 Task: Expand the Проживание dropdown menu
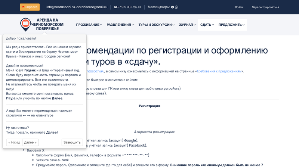click(89, 25)
